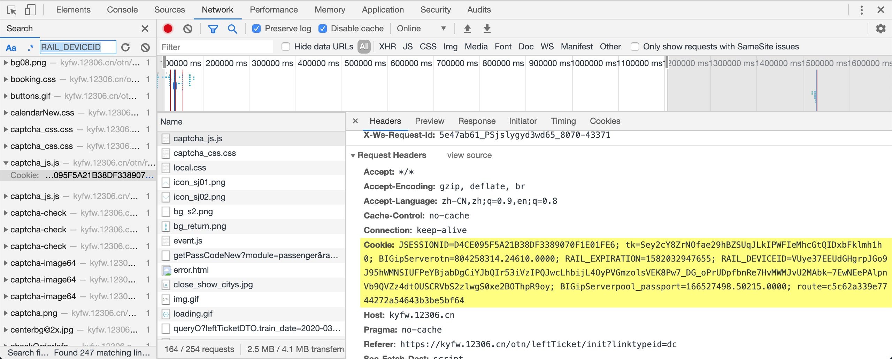Select the All request type filter
The height and width of the screenshot is (359, 892).
coord(364,46)
